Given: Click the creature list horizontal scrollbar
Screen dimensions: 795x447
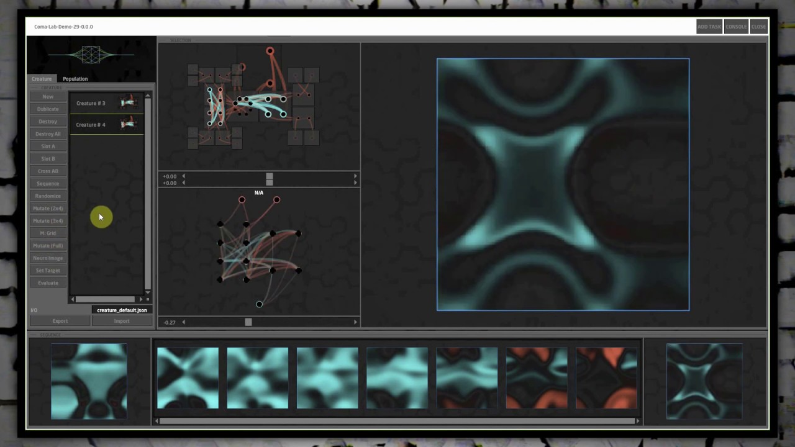Looking at the screenshot, I should (x=106, y=299).
